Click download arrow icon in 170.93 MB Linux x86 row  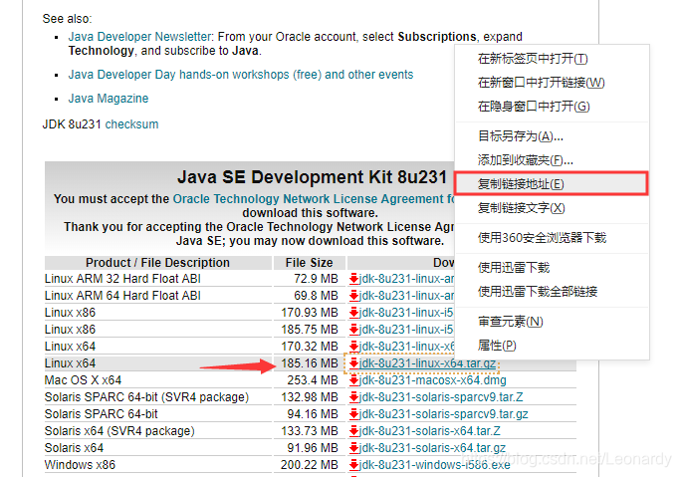click(x=354, y=313)
